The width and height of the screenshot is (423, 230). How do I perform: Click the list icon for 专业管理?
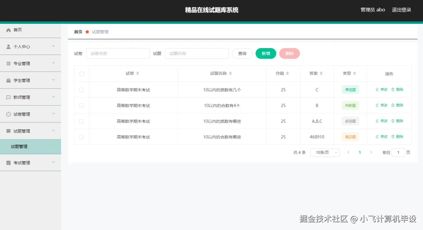click(x=8, y=64)
